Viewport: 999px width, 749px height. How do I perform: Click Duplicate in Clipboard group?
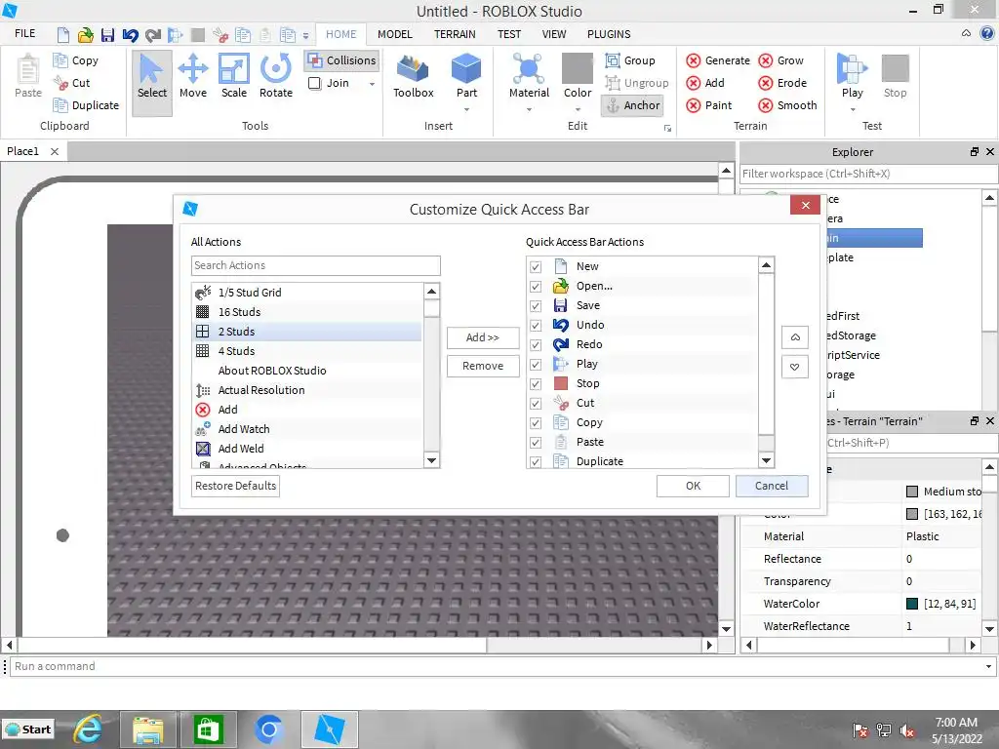[86, 105]
